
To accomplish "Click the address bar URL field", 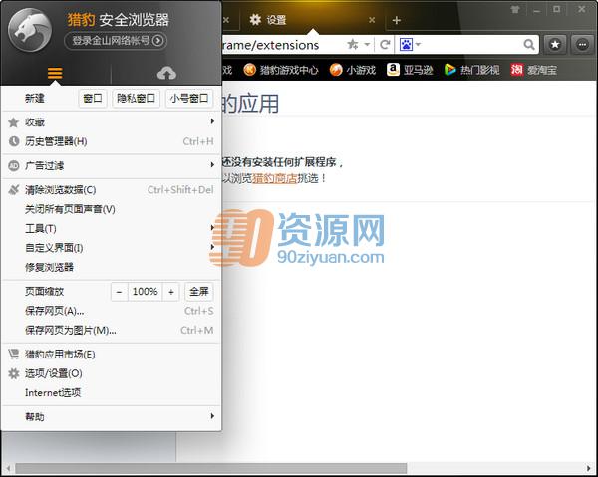I will click(282, 45).
